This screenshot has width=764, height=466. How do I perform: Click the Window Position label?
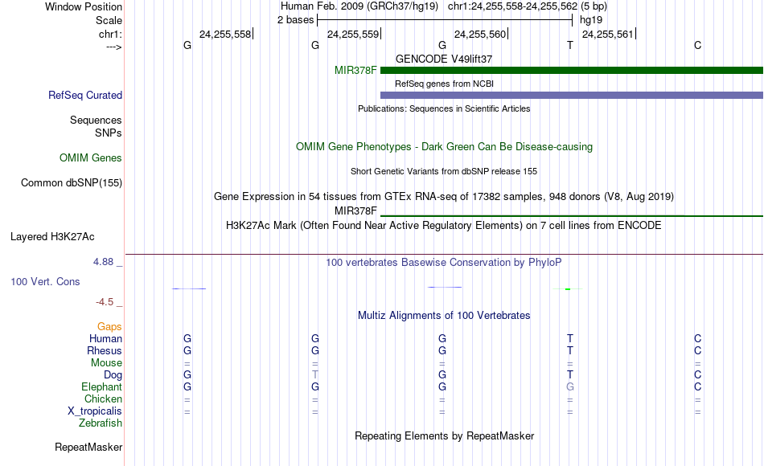(84, 6)
